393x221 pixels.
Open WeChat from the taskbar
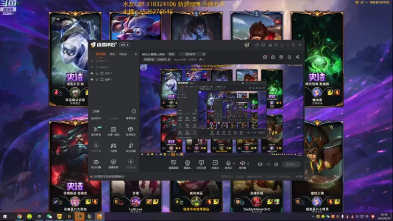click(50, 217)
